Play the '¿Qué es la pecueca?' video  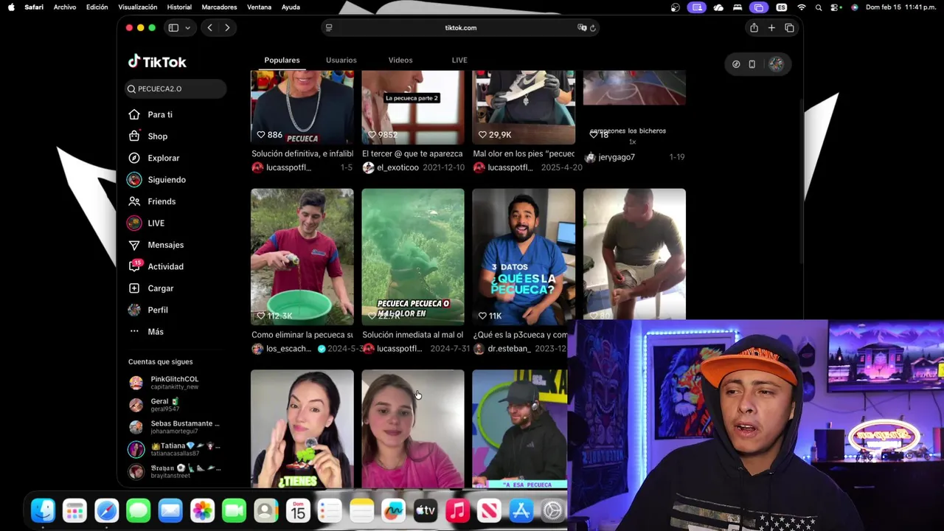click(x=524, y=257)
